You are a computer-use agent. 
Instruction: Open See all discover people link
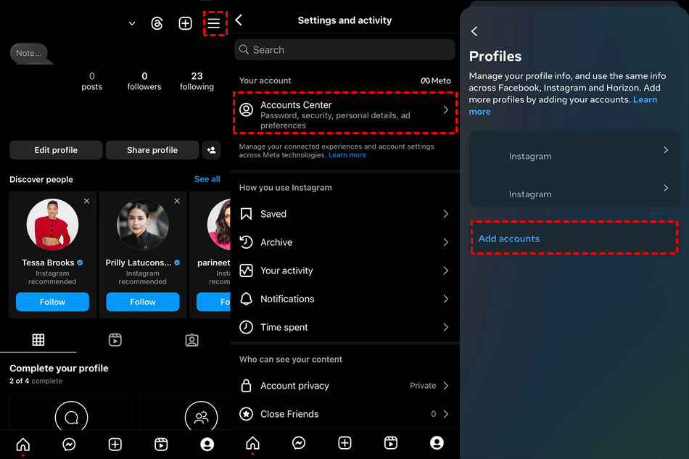207,179
